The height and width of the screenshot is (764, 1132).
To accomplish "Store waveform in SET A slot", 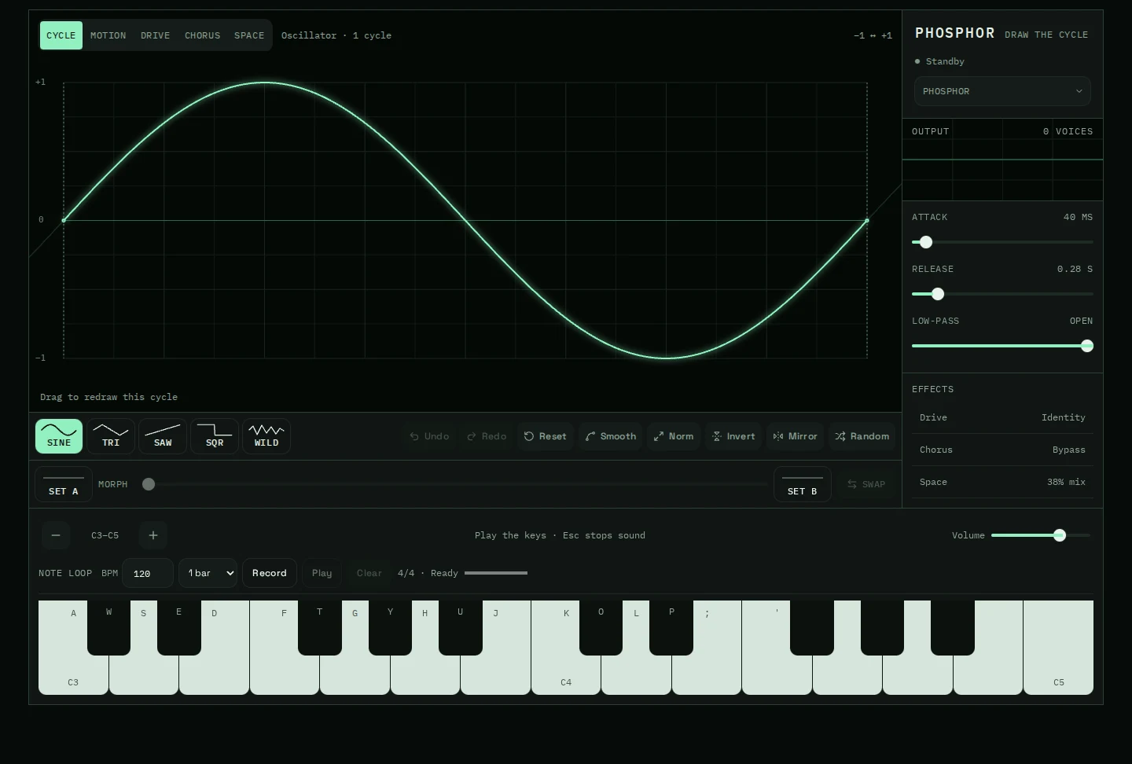I will pyautogui.click(x=64, y=484).
